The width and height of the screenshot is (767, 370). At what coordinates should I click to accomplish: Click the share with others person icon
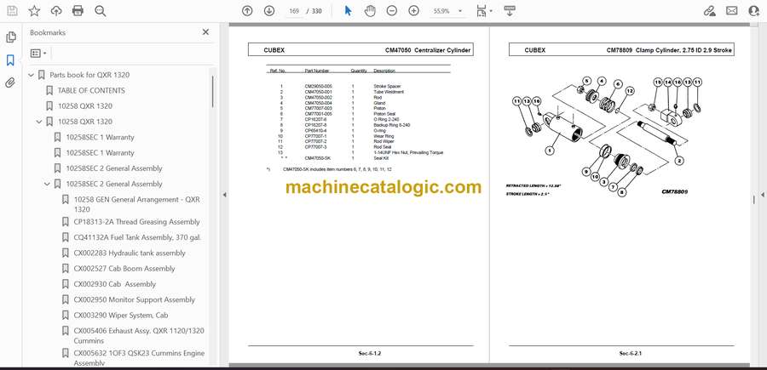[754, 11]
